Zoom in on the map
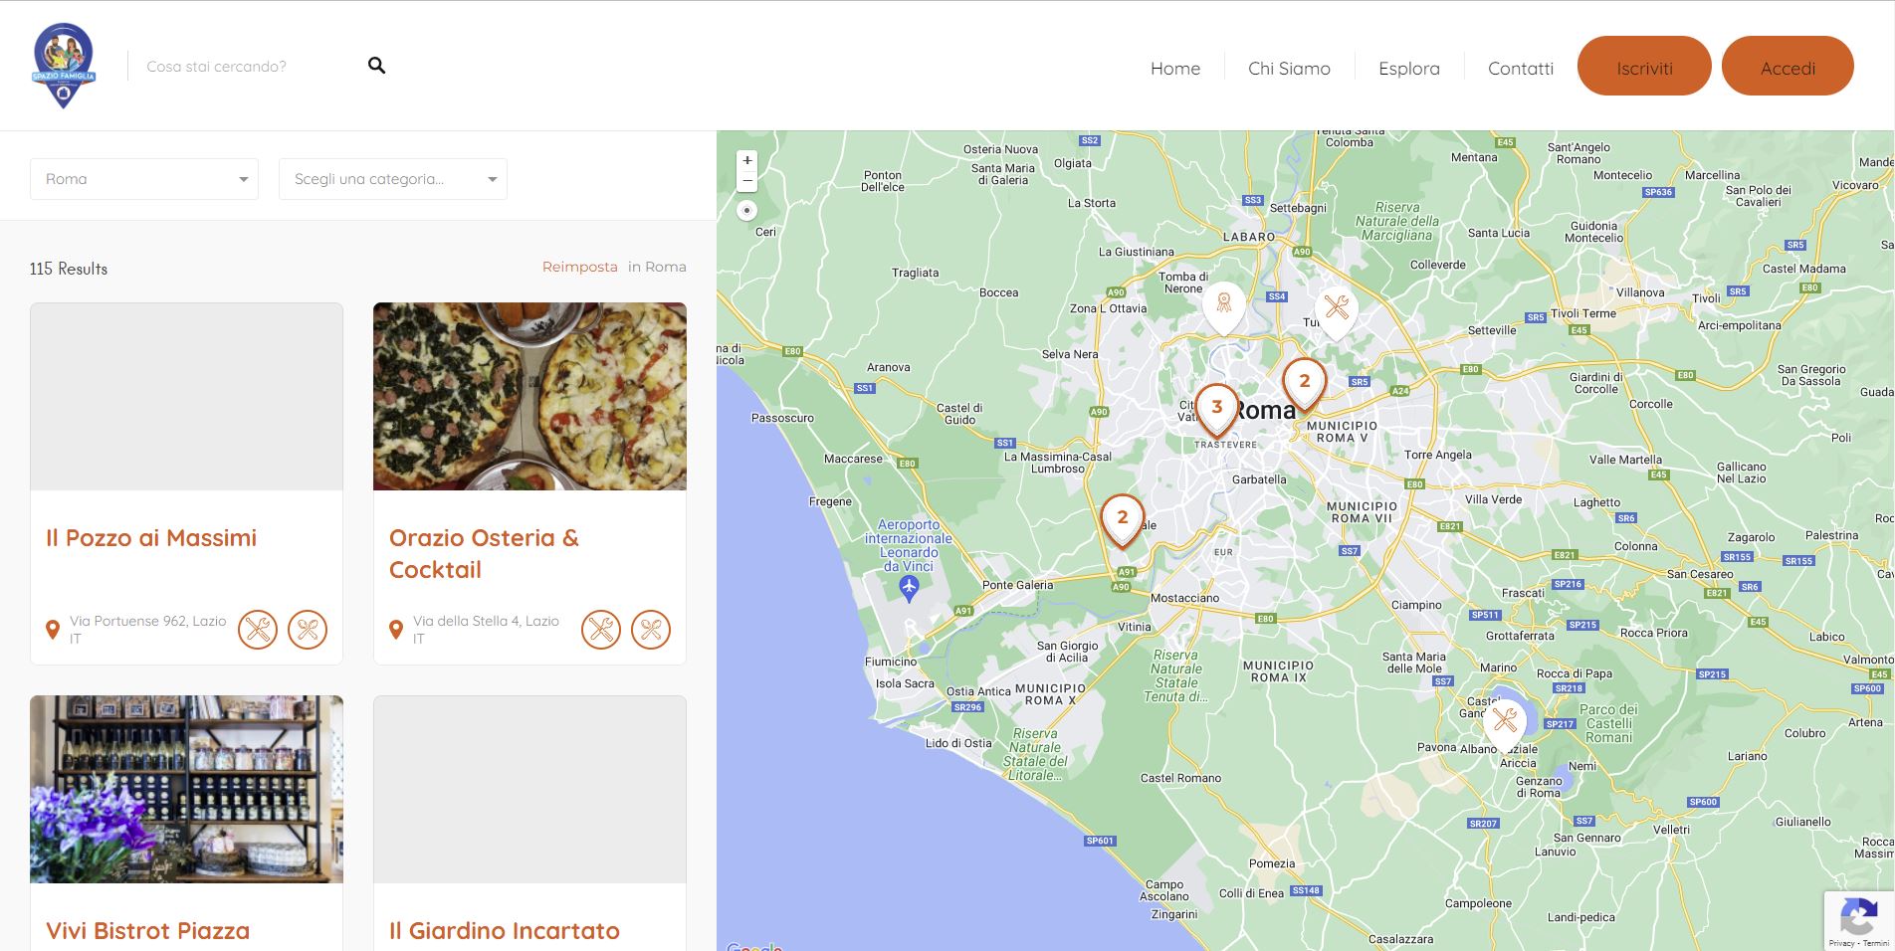 pos(746,160)
